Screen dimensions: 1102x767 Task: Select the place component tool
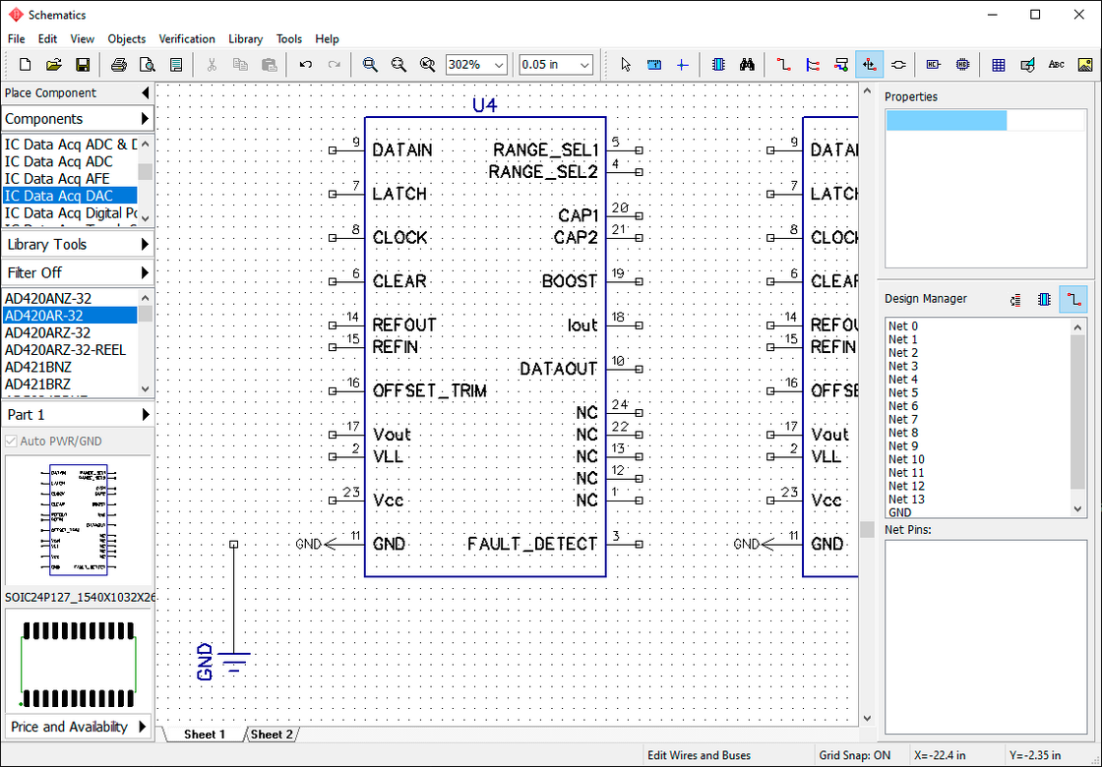click(x=718, y=65)
